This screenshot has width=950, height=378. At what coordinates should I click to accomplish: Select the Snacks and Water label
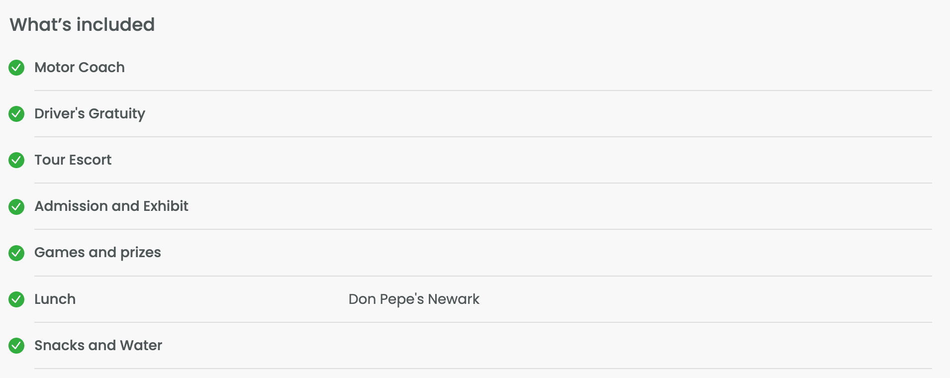98,345
